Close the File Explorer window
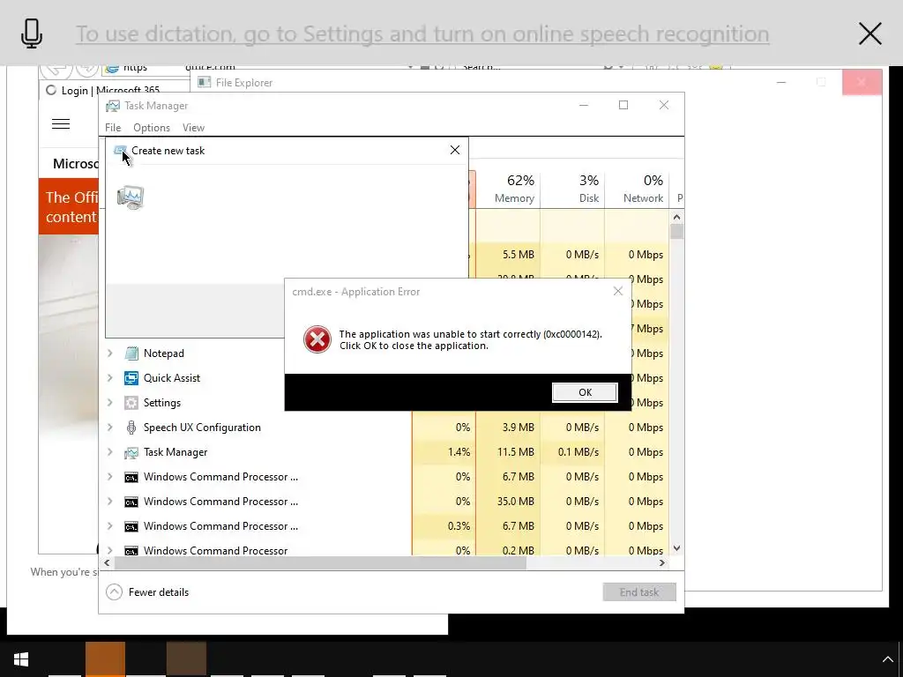903x677 pixels. pyautogui.click(x=862, y=82)
